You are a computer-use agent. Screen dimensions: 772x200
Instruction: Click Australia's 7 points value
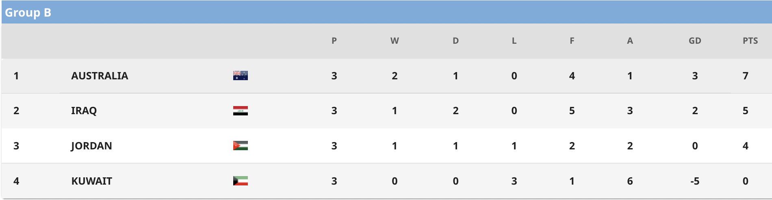pos(745,76)
